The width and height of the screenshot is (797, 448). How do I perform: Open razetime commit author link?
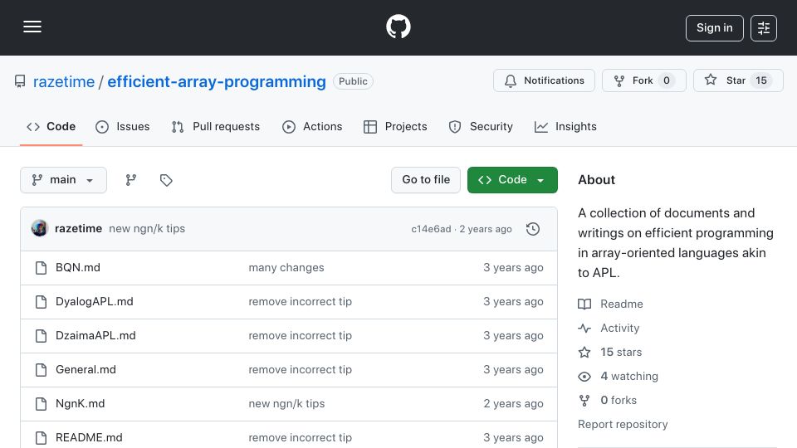point(78,229)
